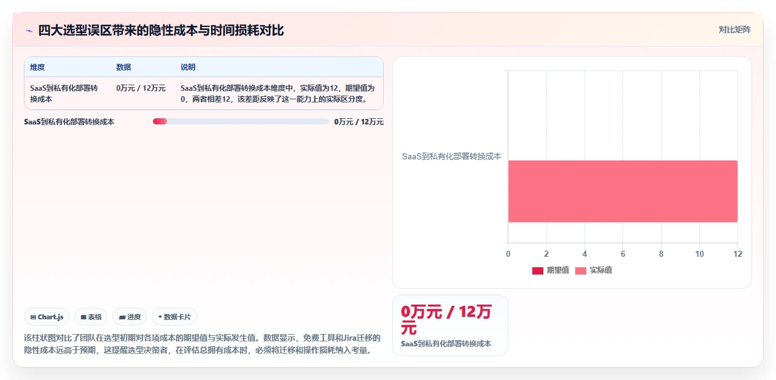
Task: Click data card caption SaaS到私有化部署转换成本
Action: pos(446,344)
